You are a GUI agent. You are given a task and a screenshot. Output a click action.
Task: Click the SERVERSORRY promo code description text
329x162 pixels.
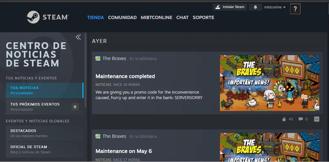149,95
